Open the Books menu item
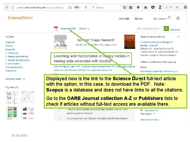The image size is (190, 142). click(139, 19)
